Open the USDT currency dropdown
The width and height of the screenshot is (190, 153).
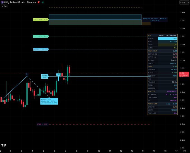pos(184,3)
